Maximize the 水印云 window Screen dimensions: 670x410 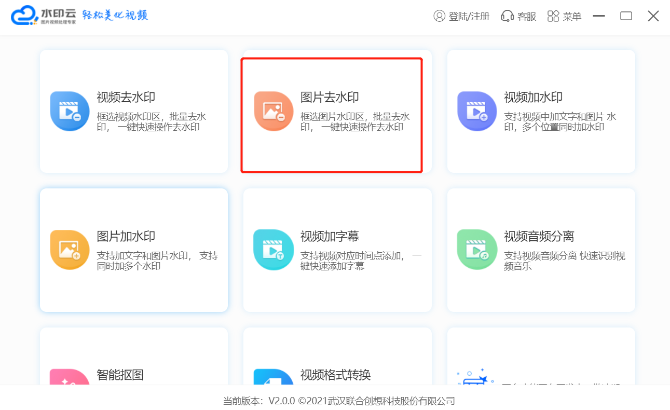pos(626,16)
